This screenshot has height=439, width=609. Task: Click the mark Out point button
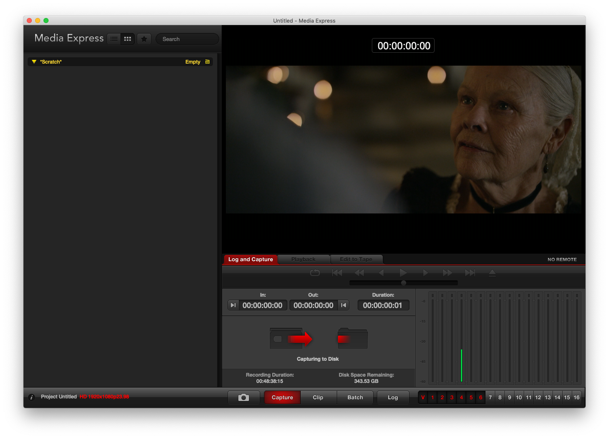pos(343,305)
